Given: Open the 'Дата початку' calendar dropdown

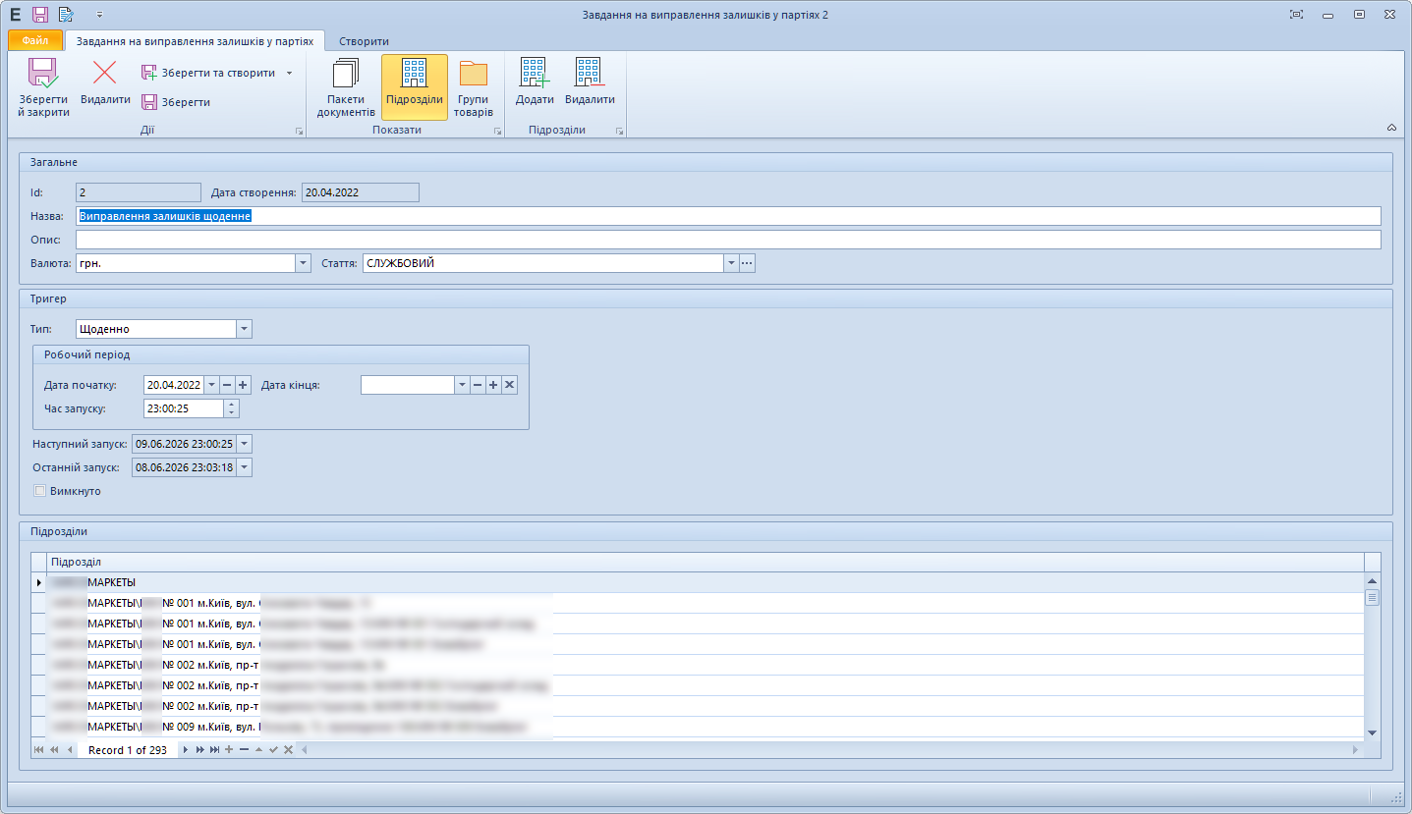Looking at the screenshot, I should 211,385.
